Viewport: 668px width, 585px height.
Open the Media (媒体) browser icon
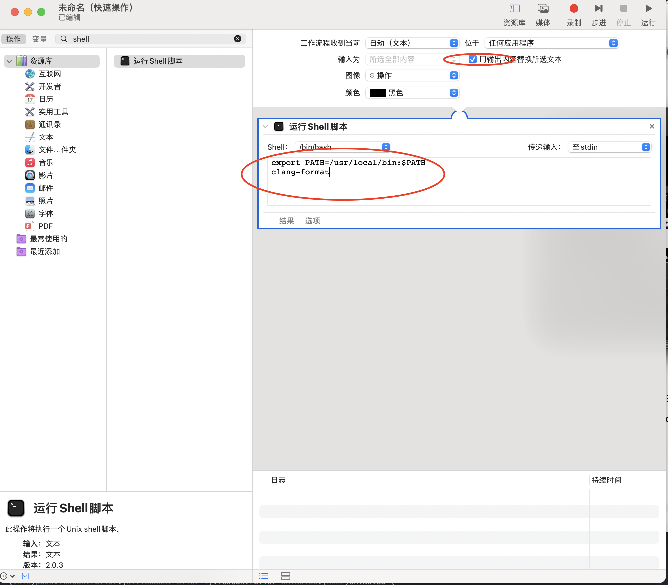coord(543,9)
